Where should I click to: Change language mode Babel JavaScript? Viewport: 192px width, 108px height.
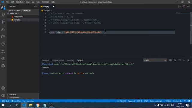coord(156,101)
